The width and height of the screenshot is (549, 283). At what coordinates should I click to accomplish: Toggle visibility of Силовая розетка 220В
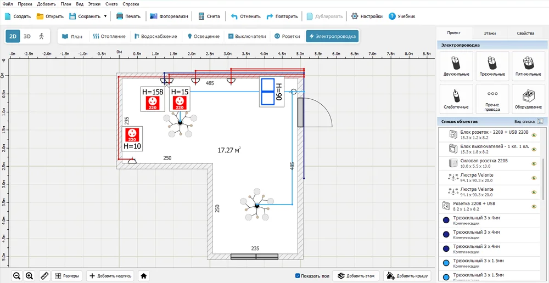click(x=534, y=163)
